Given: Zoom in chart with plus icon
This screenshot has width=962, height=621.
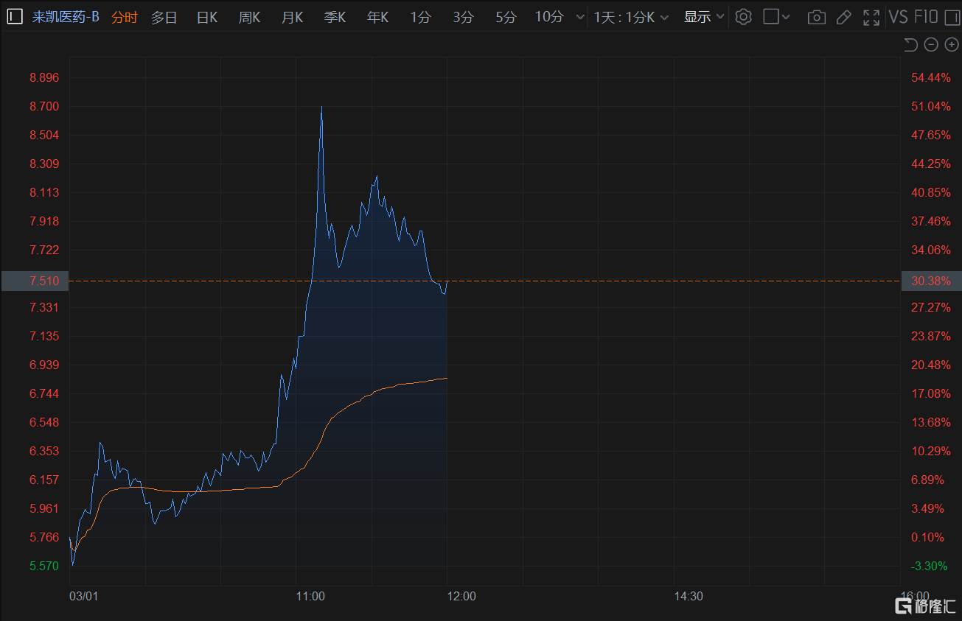Looking at the screenshot, I should click(951, 45).
